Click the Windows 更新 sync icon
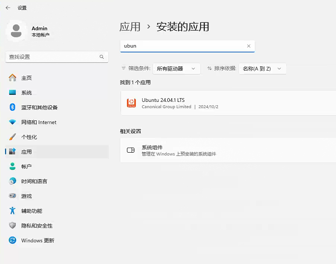This screenshot has height=264, width=336. (x=12, y=240)
